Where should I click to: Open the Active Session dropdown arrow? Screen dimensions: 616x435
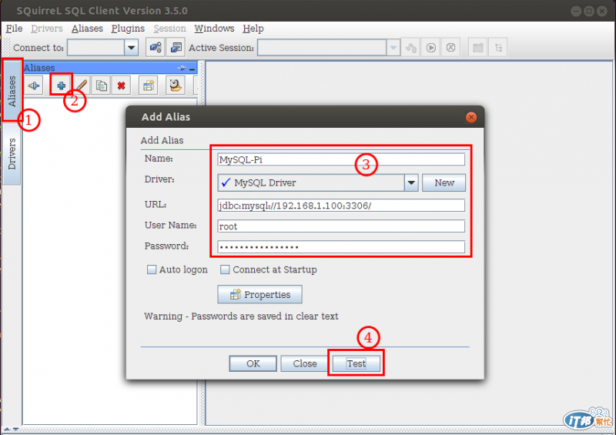[393, 48]
